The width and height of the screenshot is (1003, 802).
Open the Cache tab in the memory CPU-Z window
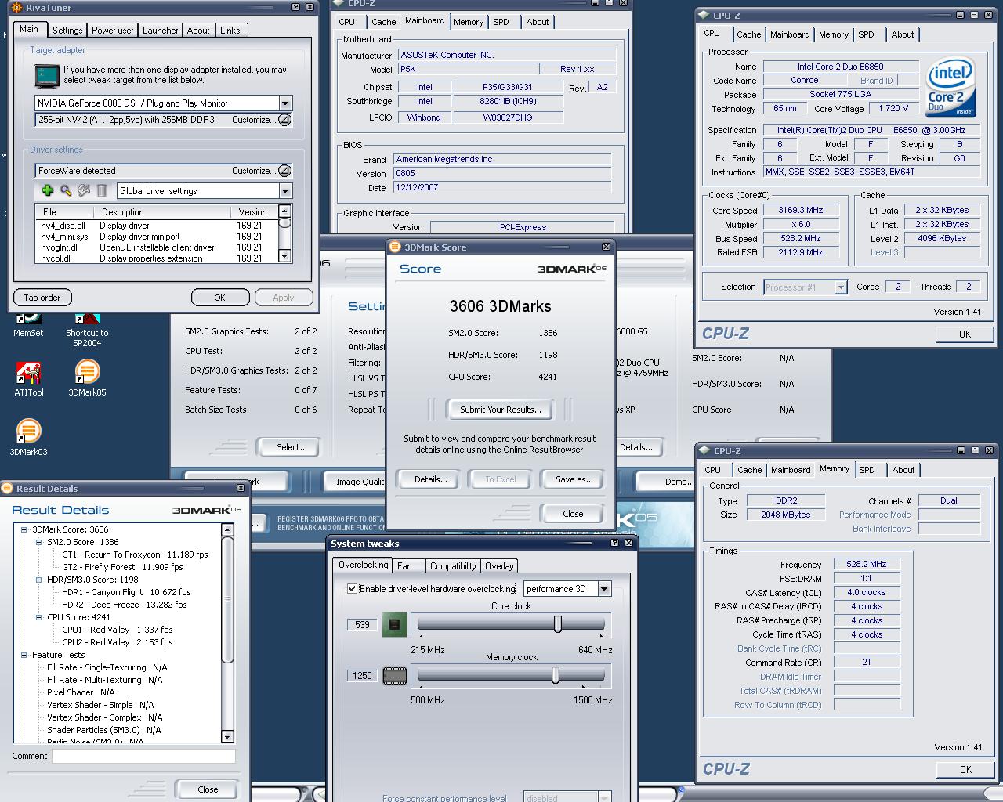coord(749,470)
